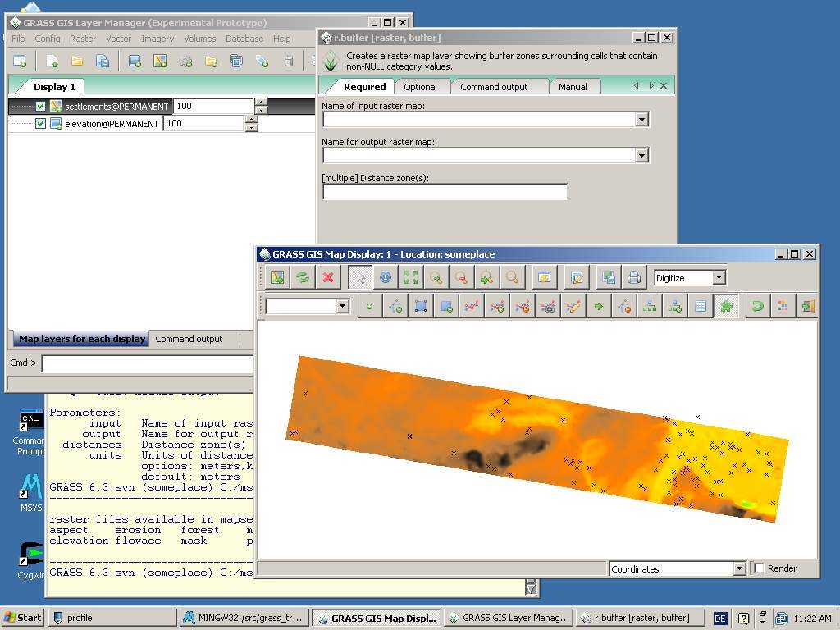Switch to MINGW32 taskbar window
This screenshot has width=840, height=630.
point(244,617)
